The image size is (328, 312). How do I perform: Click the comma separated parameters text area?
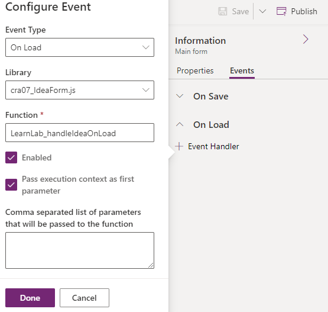point(80,250)
